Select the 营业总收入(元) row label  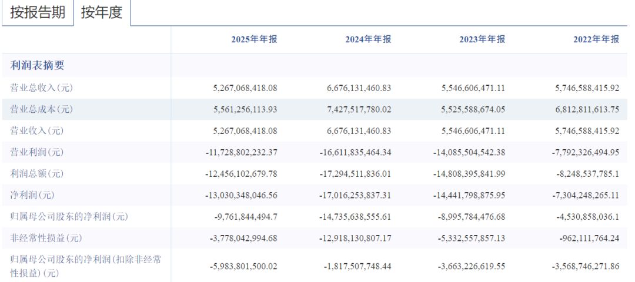(x=42, y=88)
